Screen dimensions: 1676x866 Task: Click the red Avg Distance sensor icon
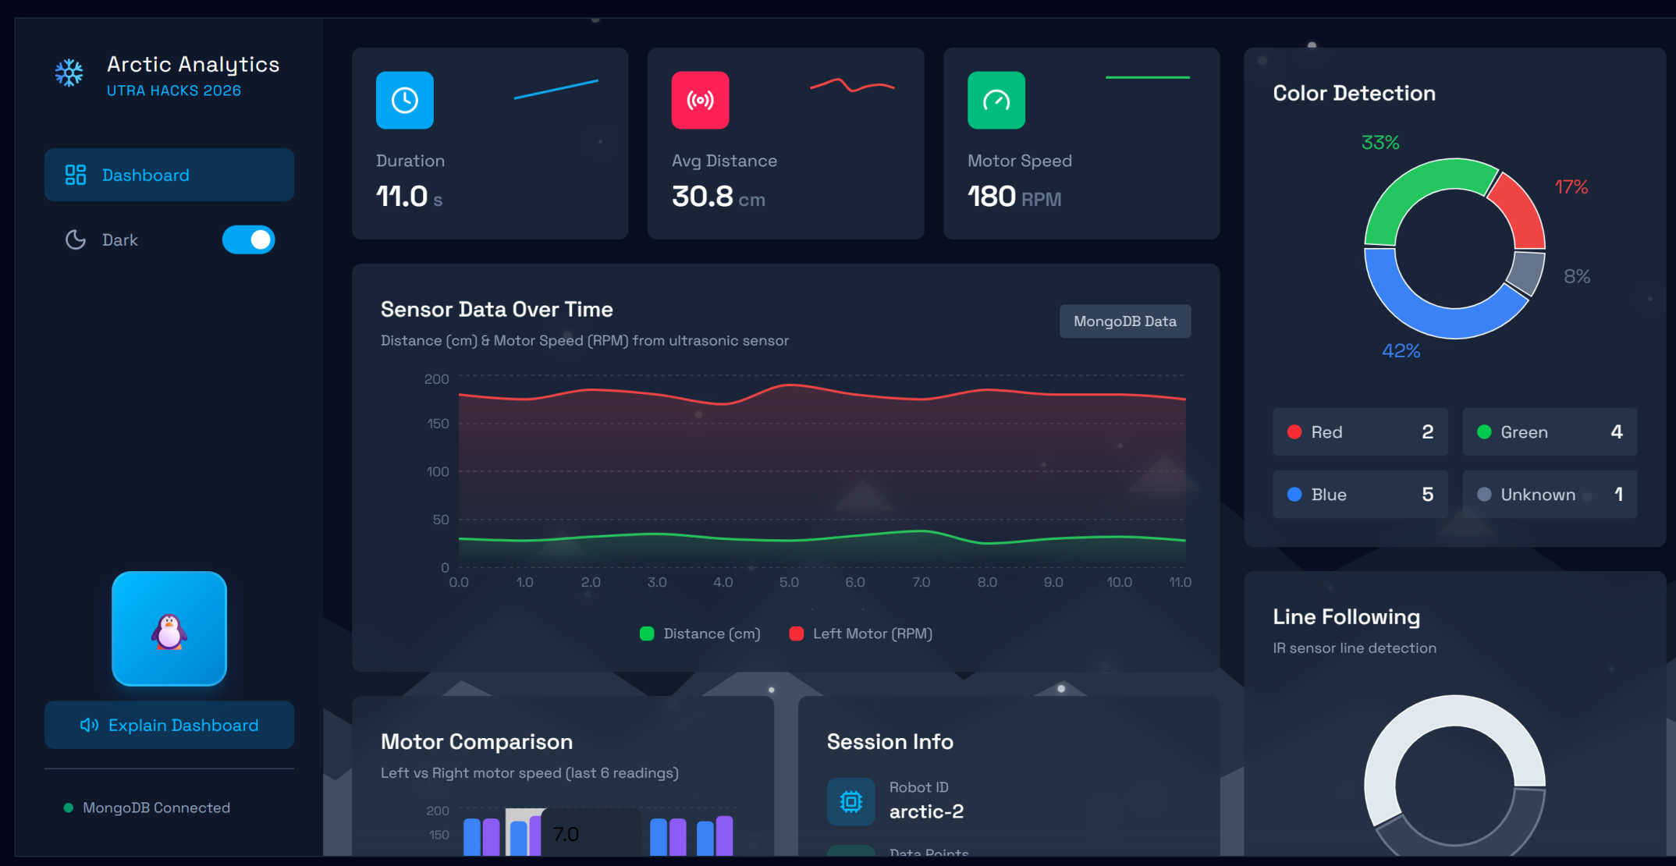[x=700, y=100]
